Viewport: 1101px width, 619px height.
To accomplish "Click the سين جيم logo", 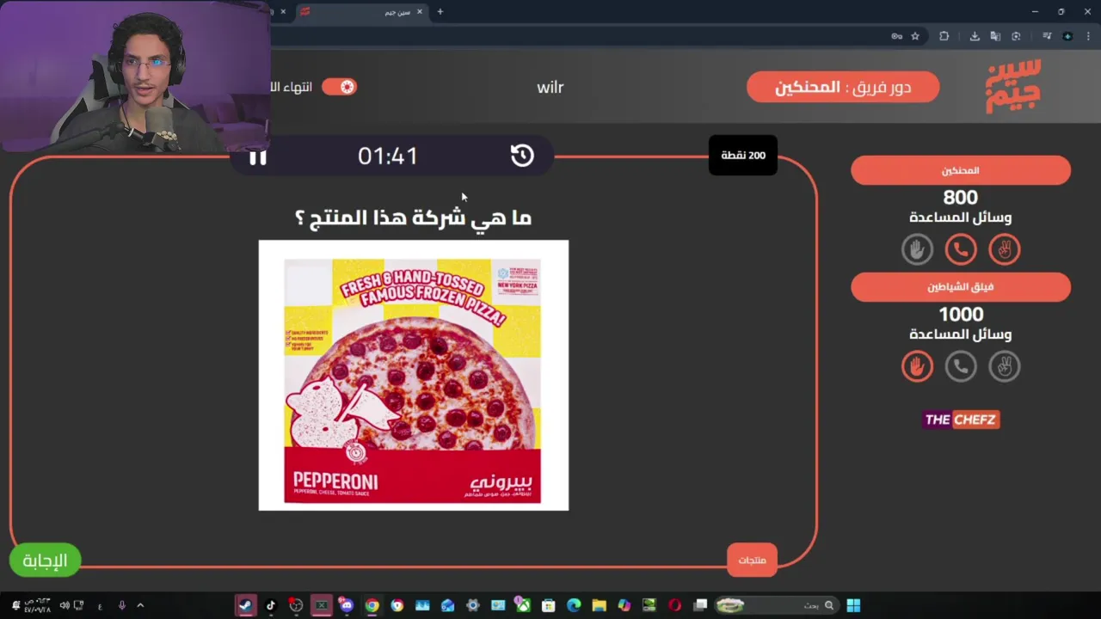I will tap(1013, 86).
